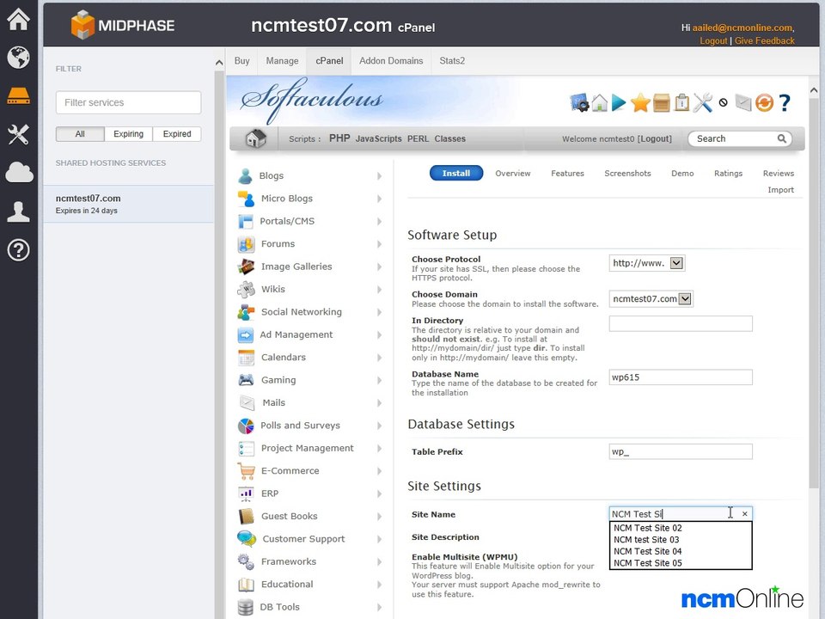
Task: Show Expiring services filter
Action: [x=128, y=134]
